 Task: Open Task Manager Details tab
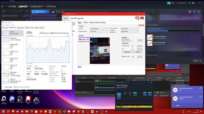click(37, 28)
